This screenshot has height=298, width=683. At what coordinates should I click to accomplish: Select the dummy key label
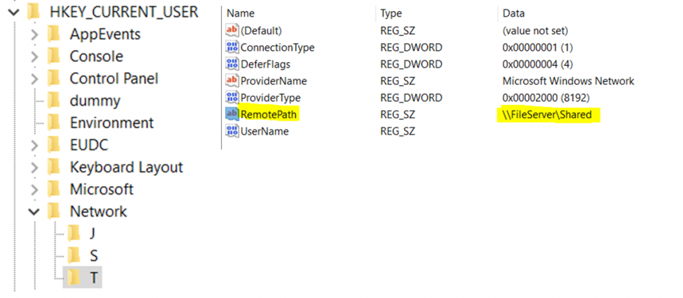coord(95,101)
